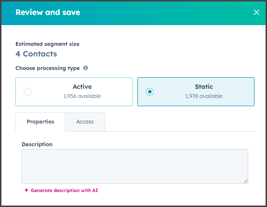
Task: Open the processing type info tooltip icon
Action: click(x=85, y=68)
